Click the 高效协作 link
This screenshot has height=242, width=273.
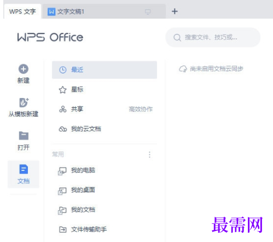pyautogui.click(x=141, y=109)
